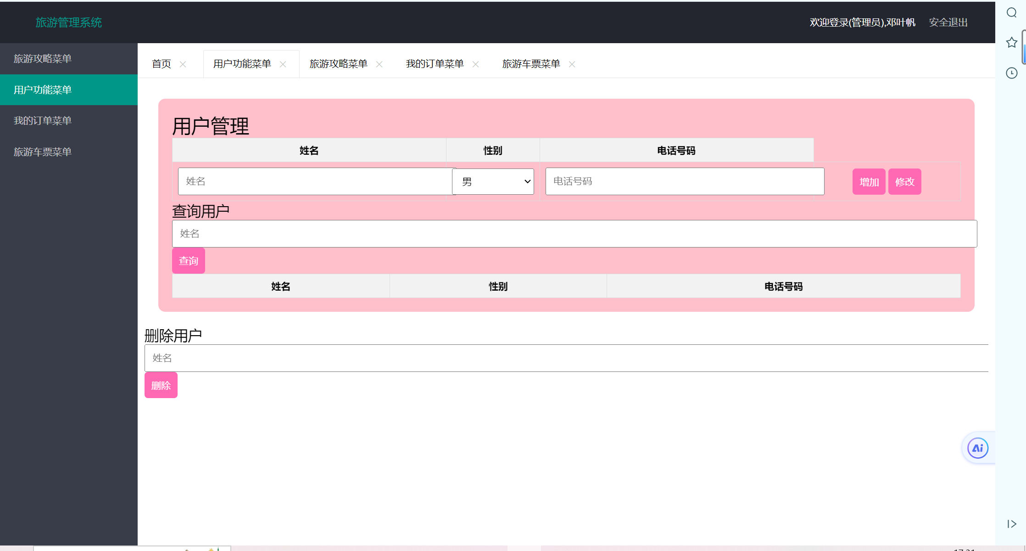This screenshot has width=1026, height=551.
Task: Click the 用户管理 heading
Action: coord(211,126)
